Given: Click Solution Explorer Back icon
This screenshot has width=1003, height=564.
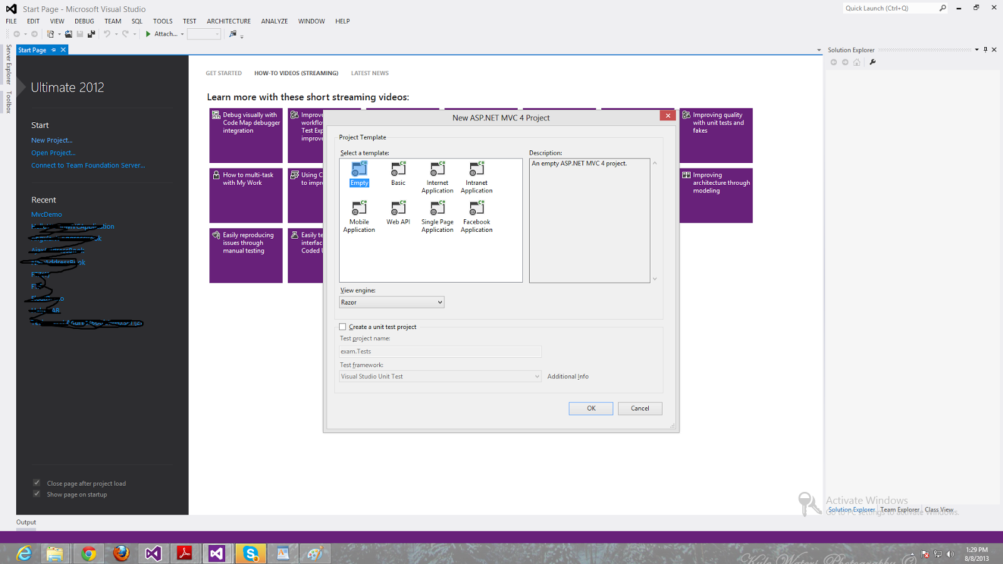Looking at the screenshot, I should [834, 62].
